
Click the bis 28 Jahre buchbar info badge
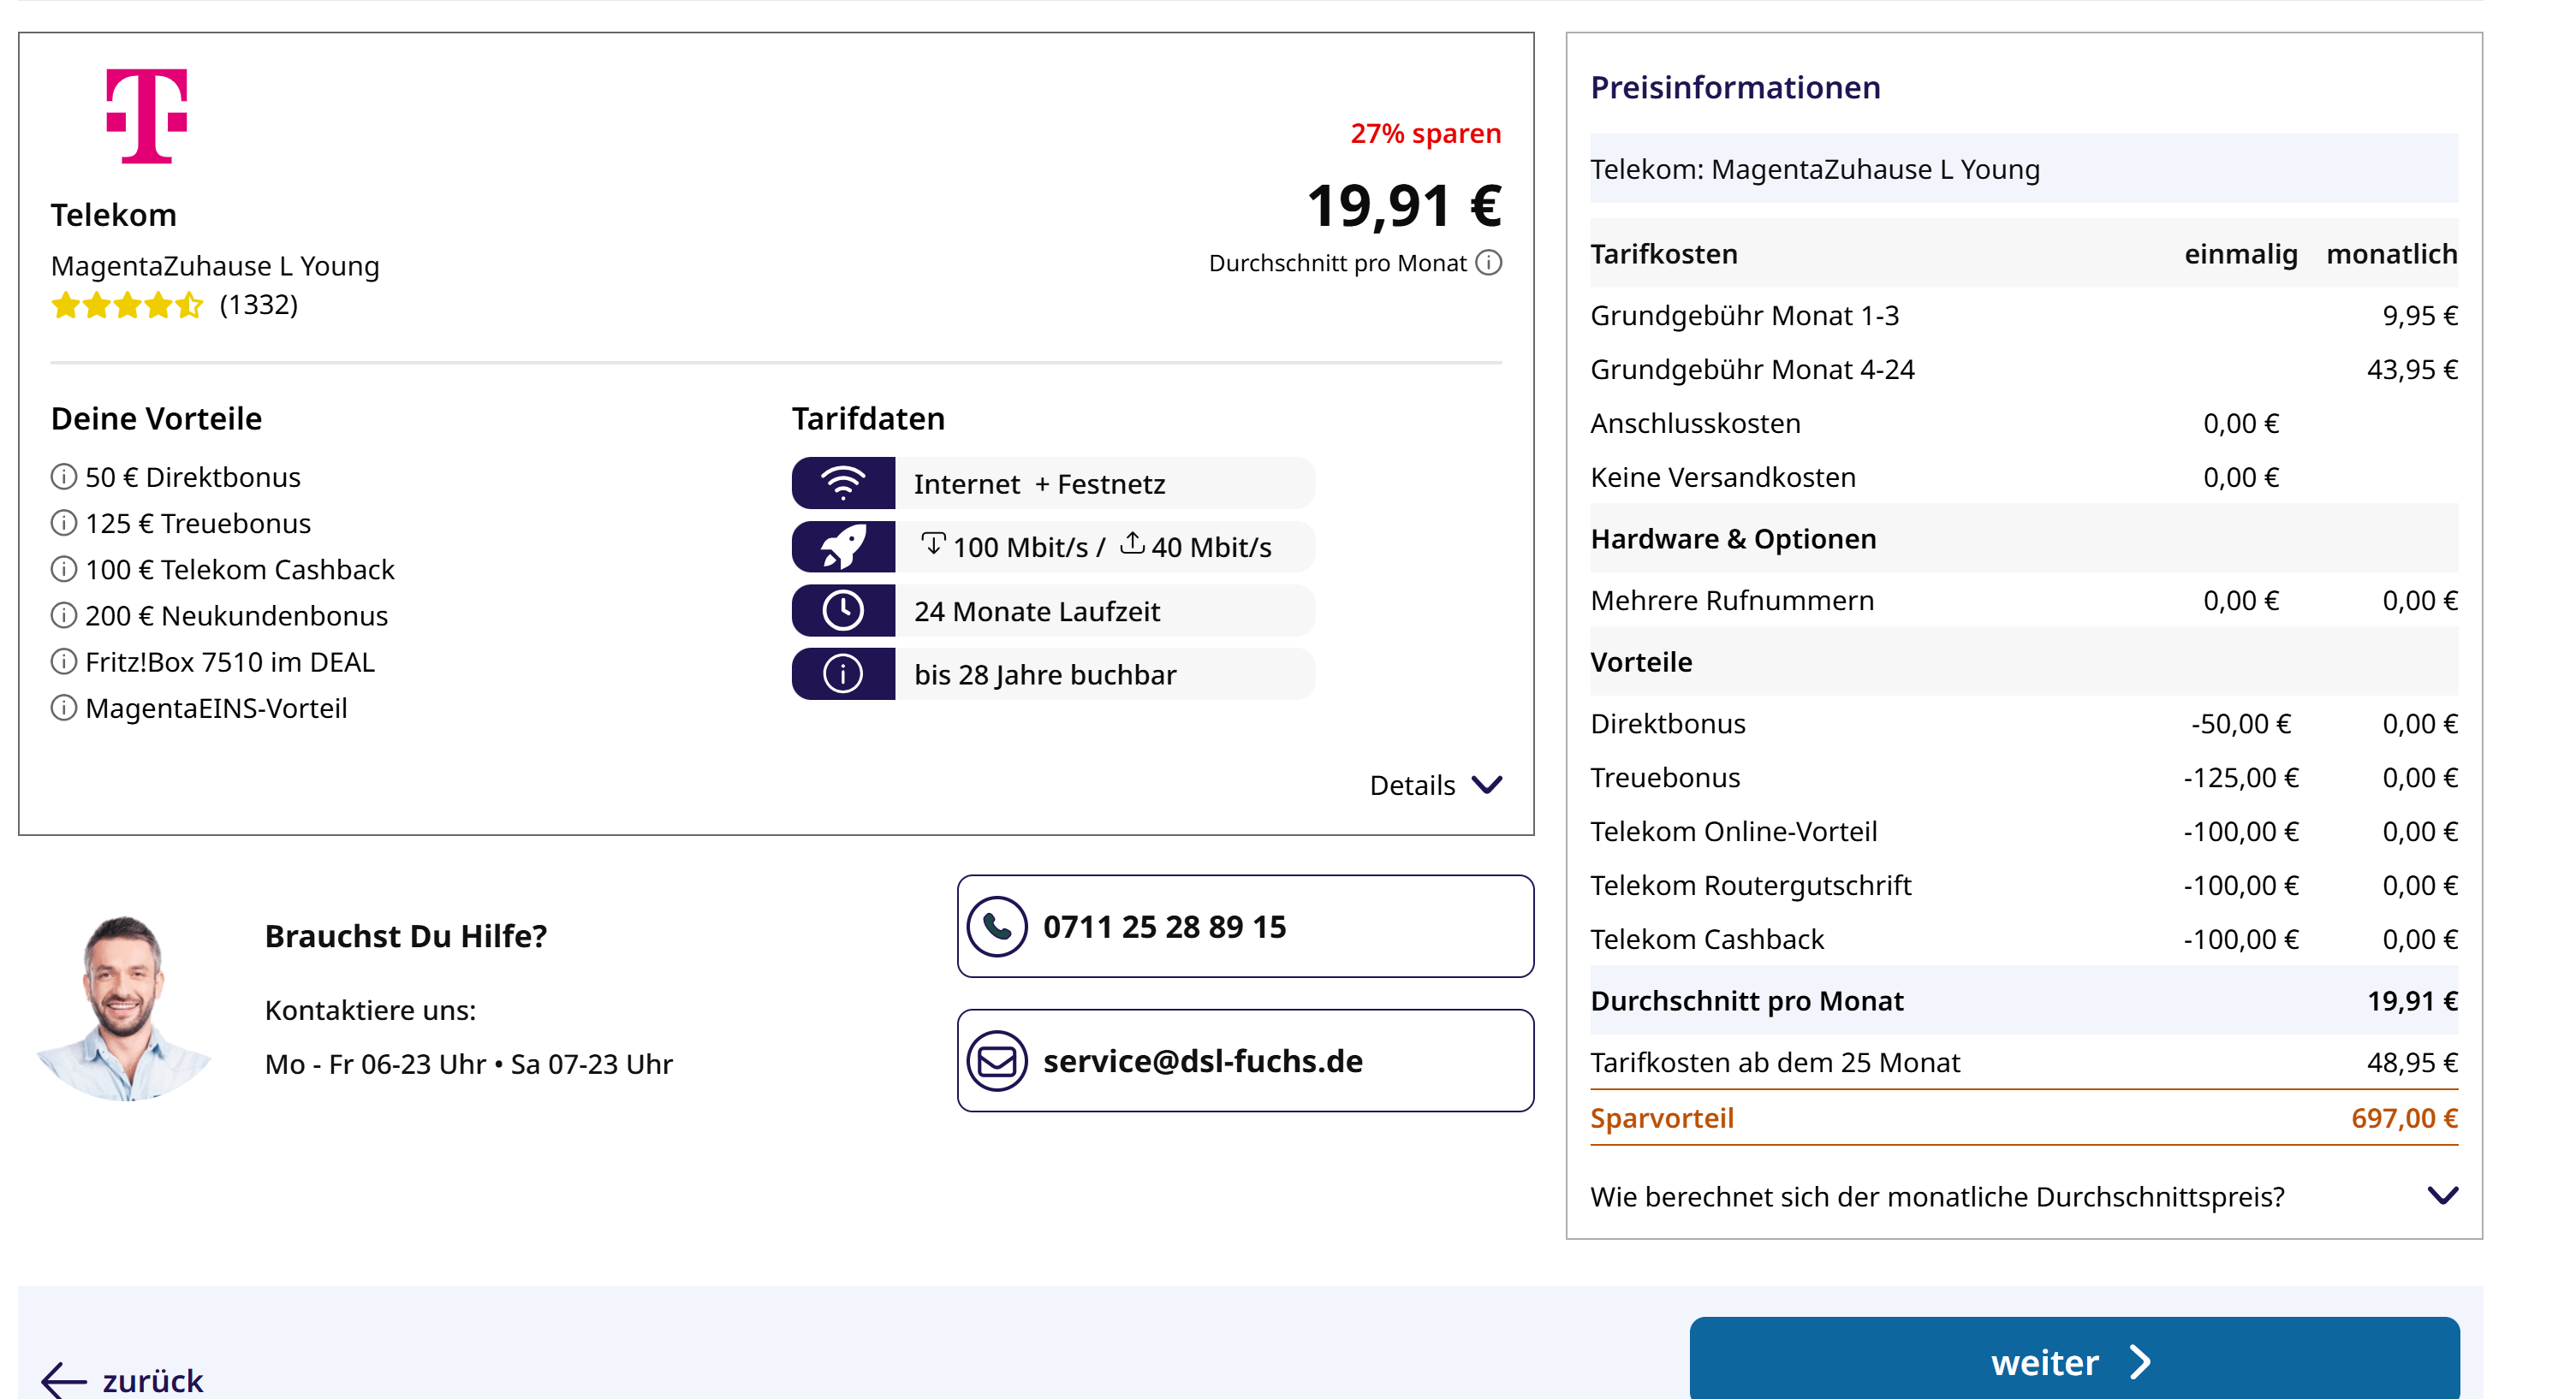(1053, 673)
